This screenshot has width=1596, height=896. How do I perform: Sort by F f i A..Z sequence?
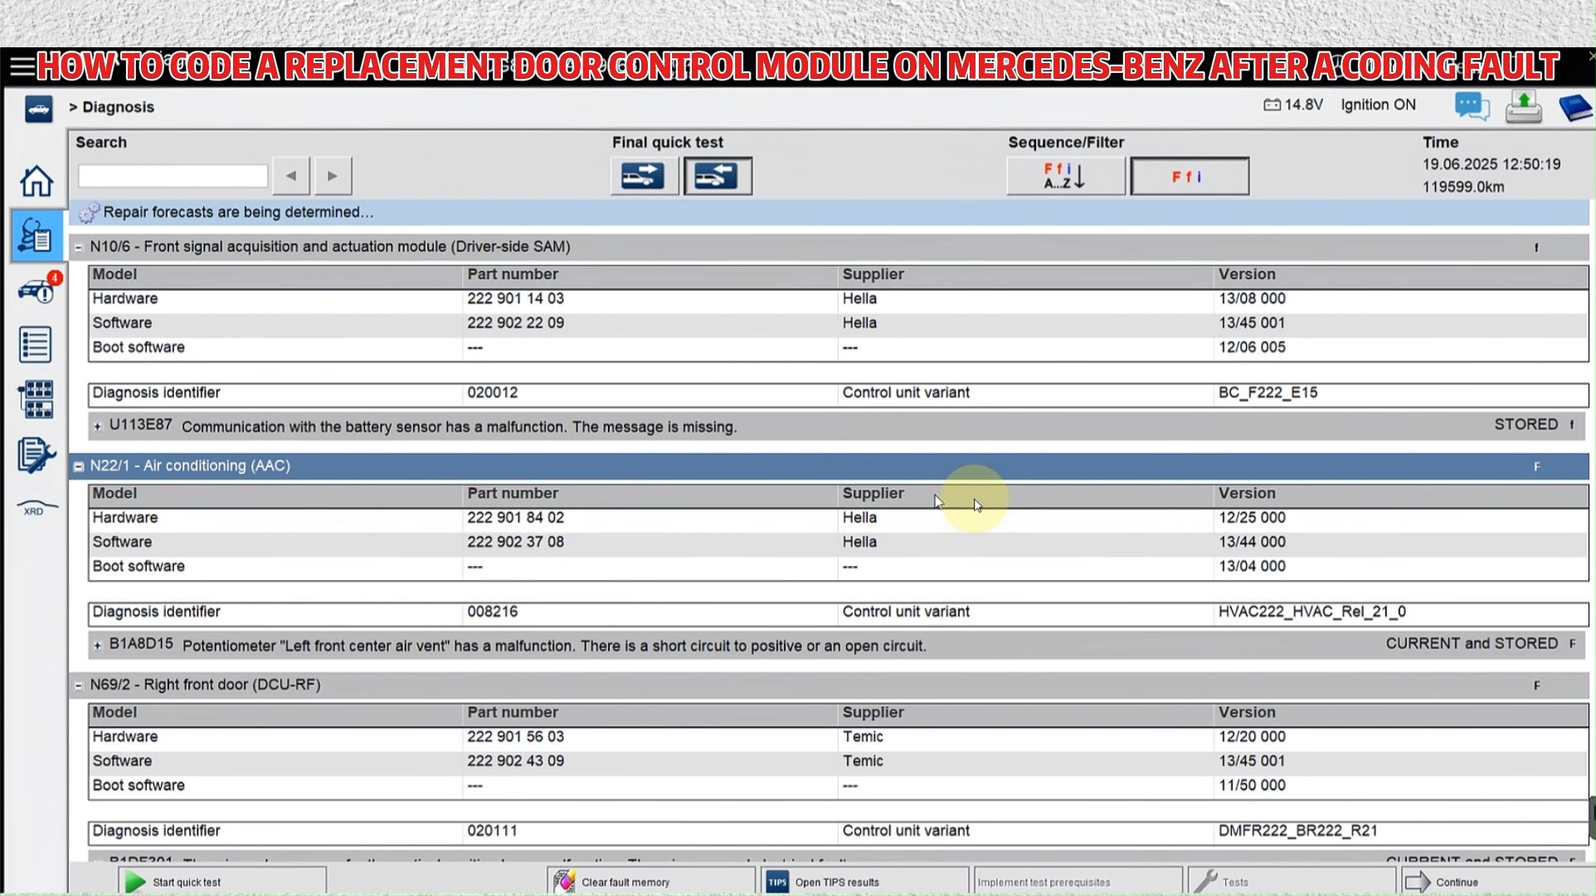1065,176
